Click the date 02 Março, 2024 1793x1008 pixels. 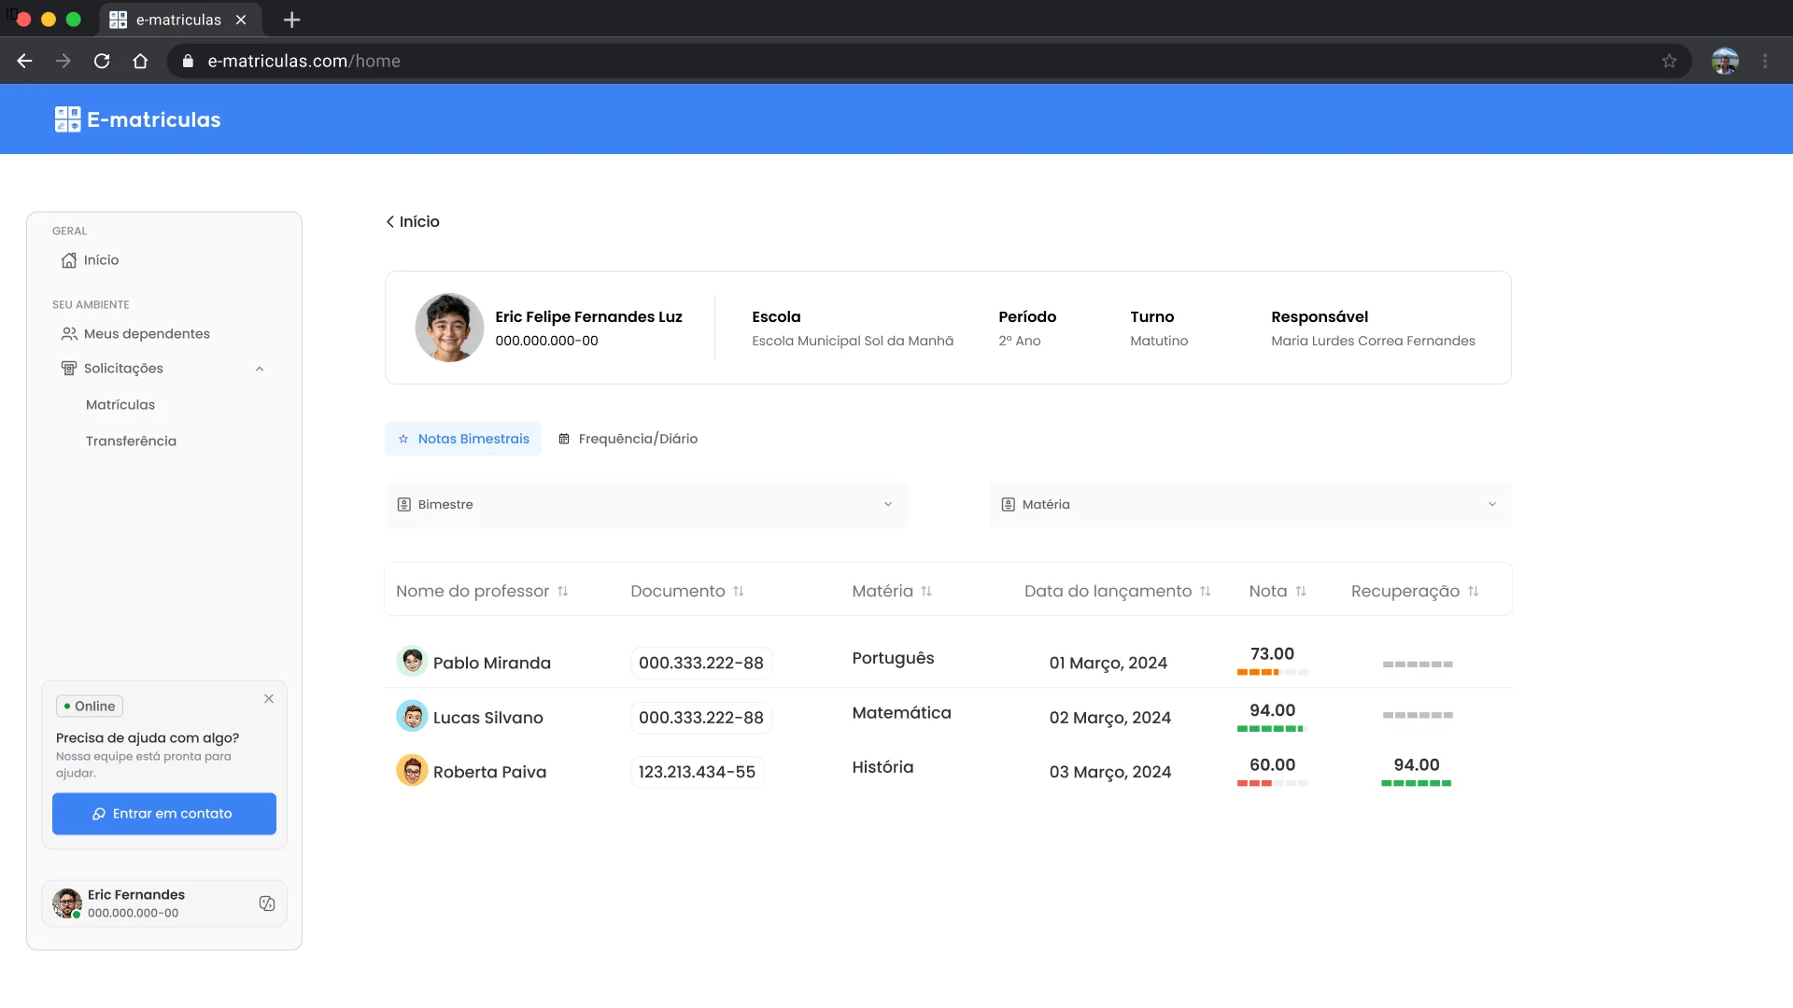(x=1109, y=718)
